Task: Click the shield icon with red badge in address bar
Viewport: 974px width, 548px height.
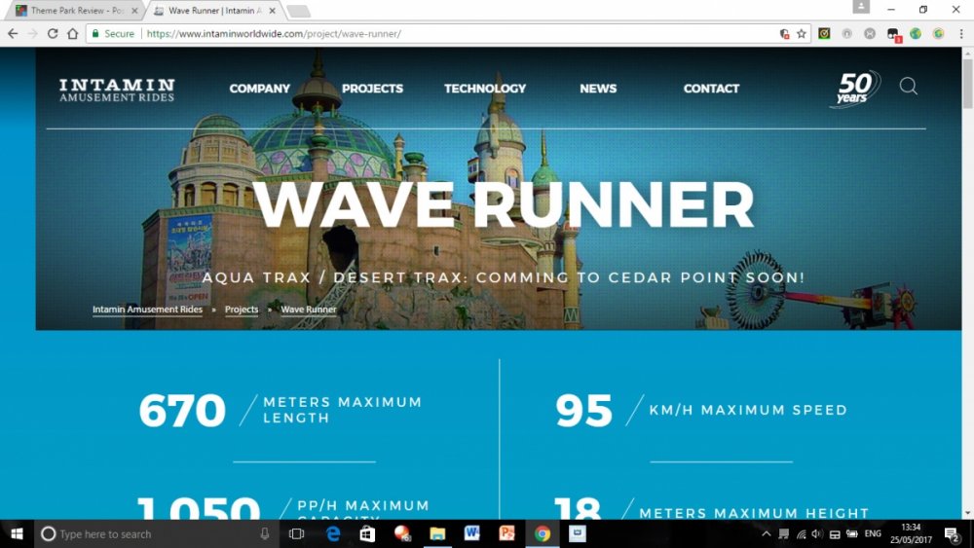Action: pos(784,33)
